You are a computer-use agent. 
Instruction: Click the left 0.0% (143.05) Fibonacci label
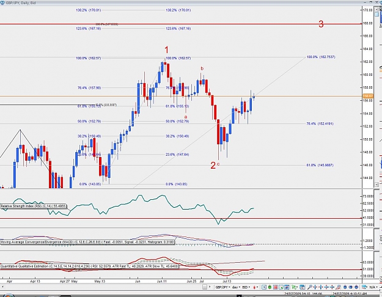tap(90, 184)
